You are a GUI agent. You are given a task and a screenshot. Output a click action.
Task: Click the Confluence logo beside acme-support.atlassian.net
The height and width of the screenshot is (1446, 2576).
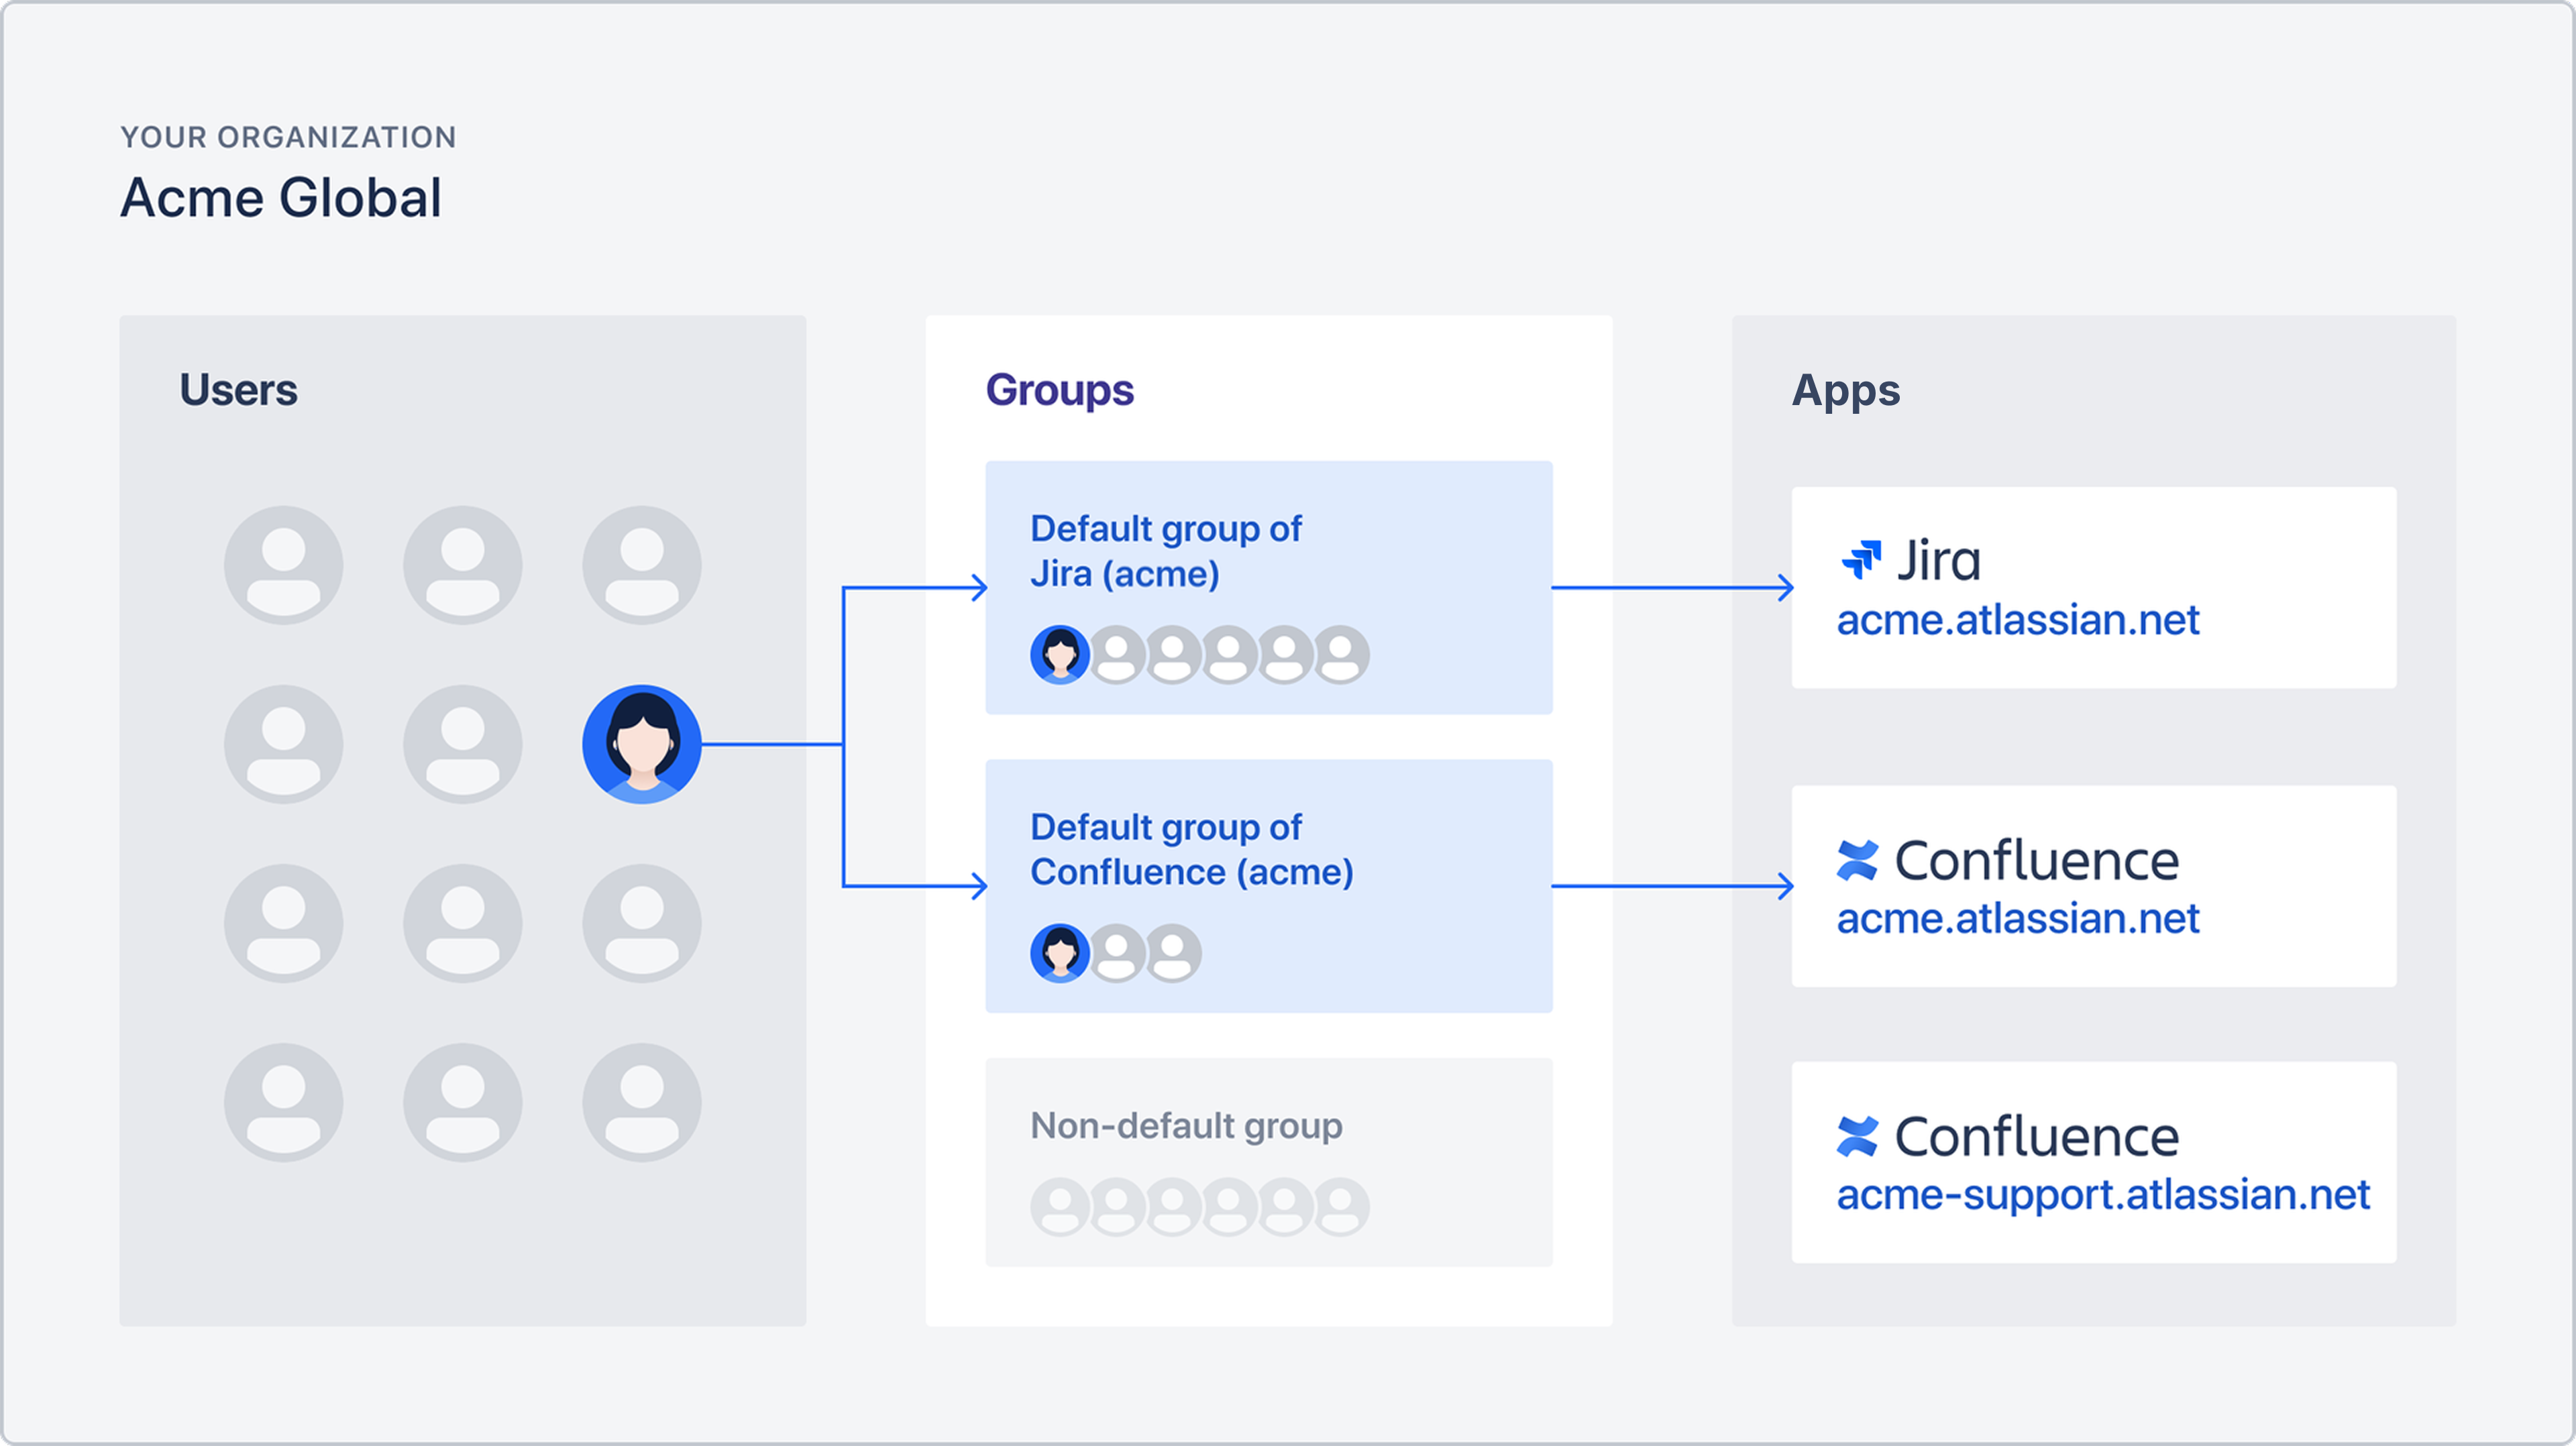(1858, 1137)
